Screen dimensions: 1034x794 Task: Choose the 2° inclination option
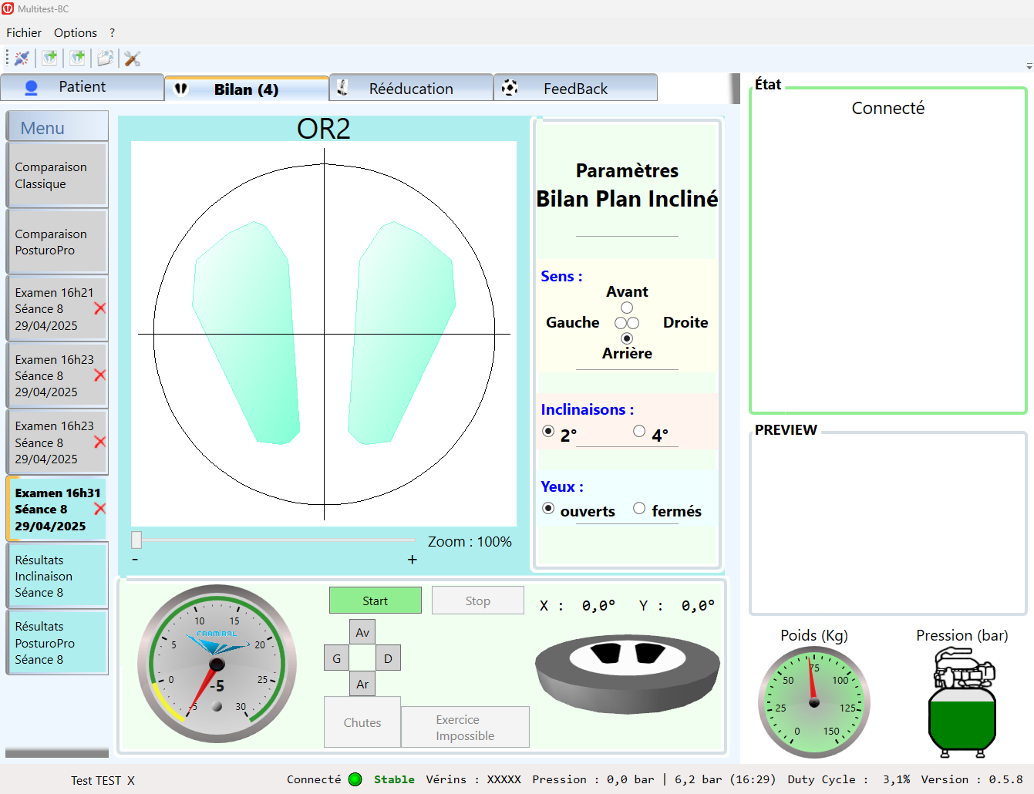548,431
